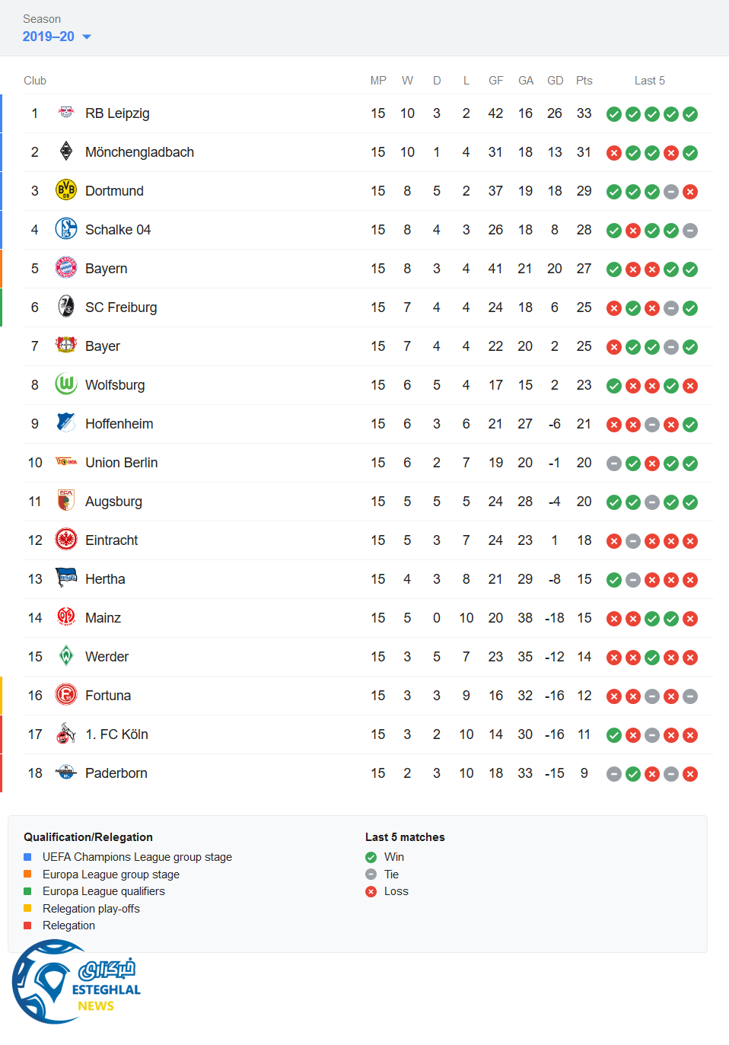Click the RB Leipzig club crest
This screenshot has height=1045, width=729.
66,113
